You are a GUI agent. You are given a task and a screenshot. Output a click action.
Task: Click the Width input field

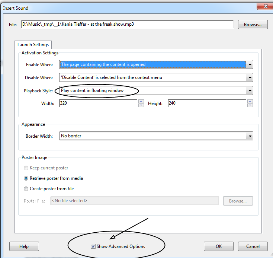pyautogui.click(x=98, y=103)
